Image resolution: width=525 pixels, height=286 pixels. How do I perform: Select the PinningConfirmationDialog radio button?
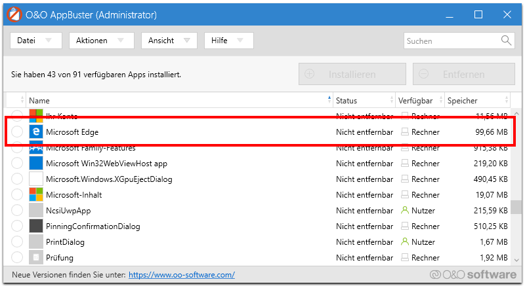point(17,226)
